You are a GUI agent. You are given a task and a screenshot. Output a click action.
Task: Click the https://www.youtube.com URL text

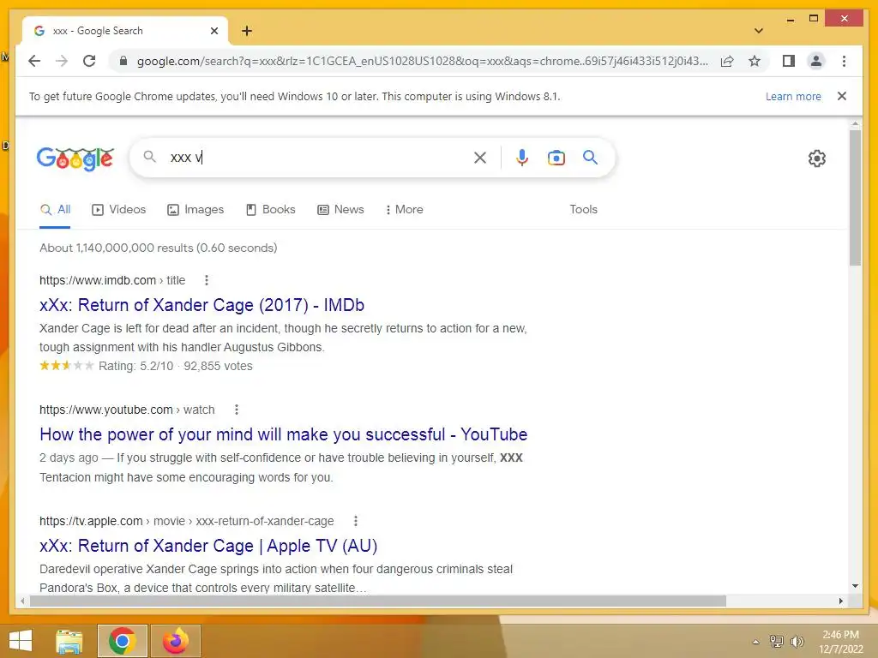105,410
